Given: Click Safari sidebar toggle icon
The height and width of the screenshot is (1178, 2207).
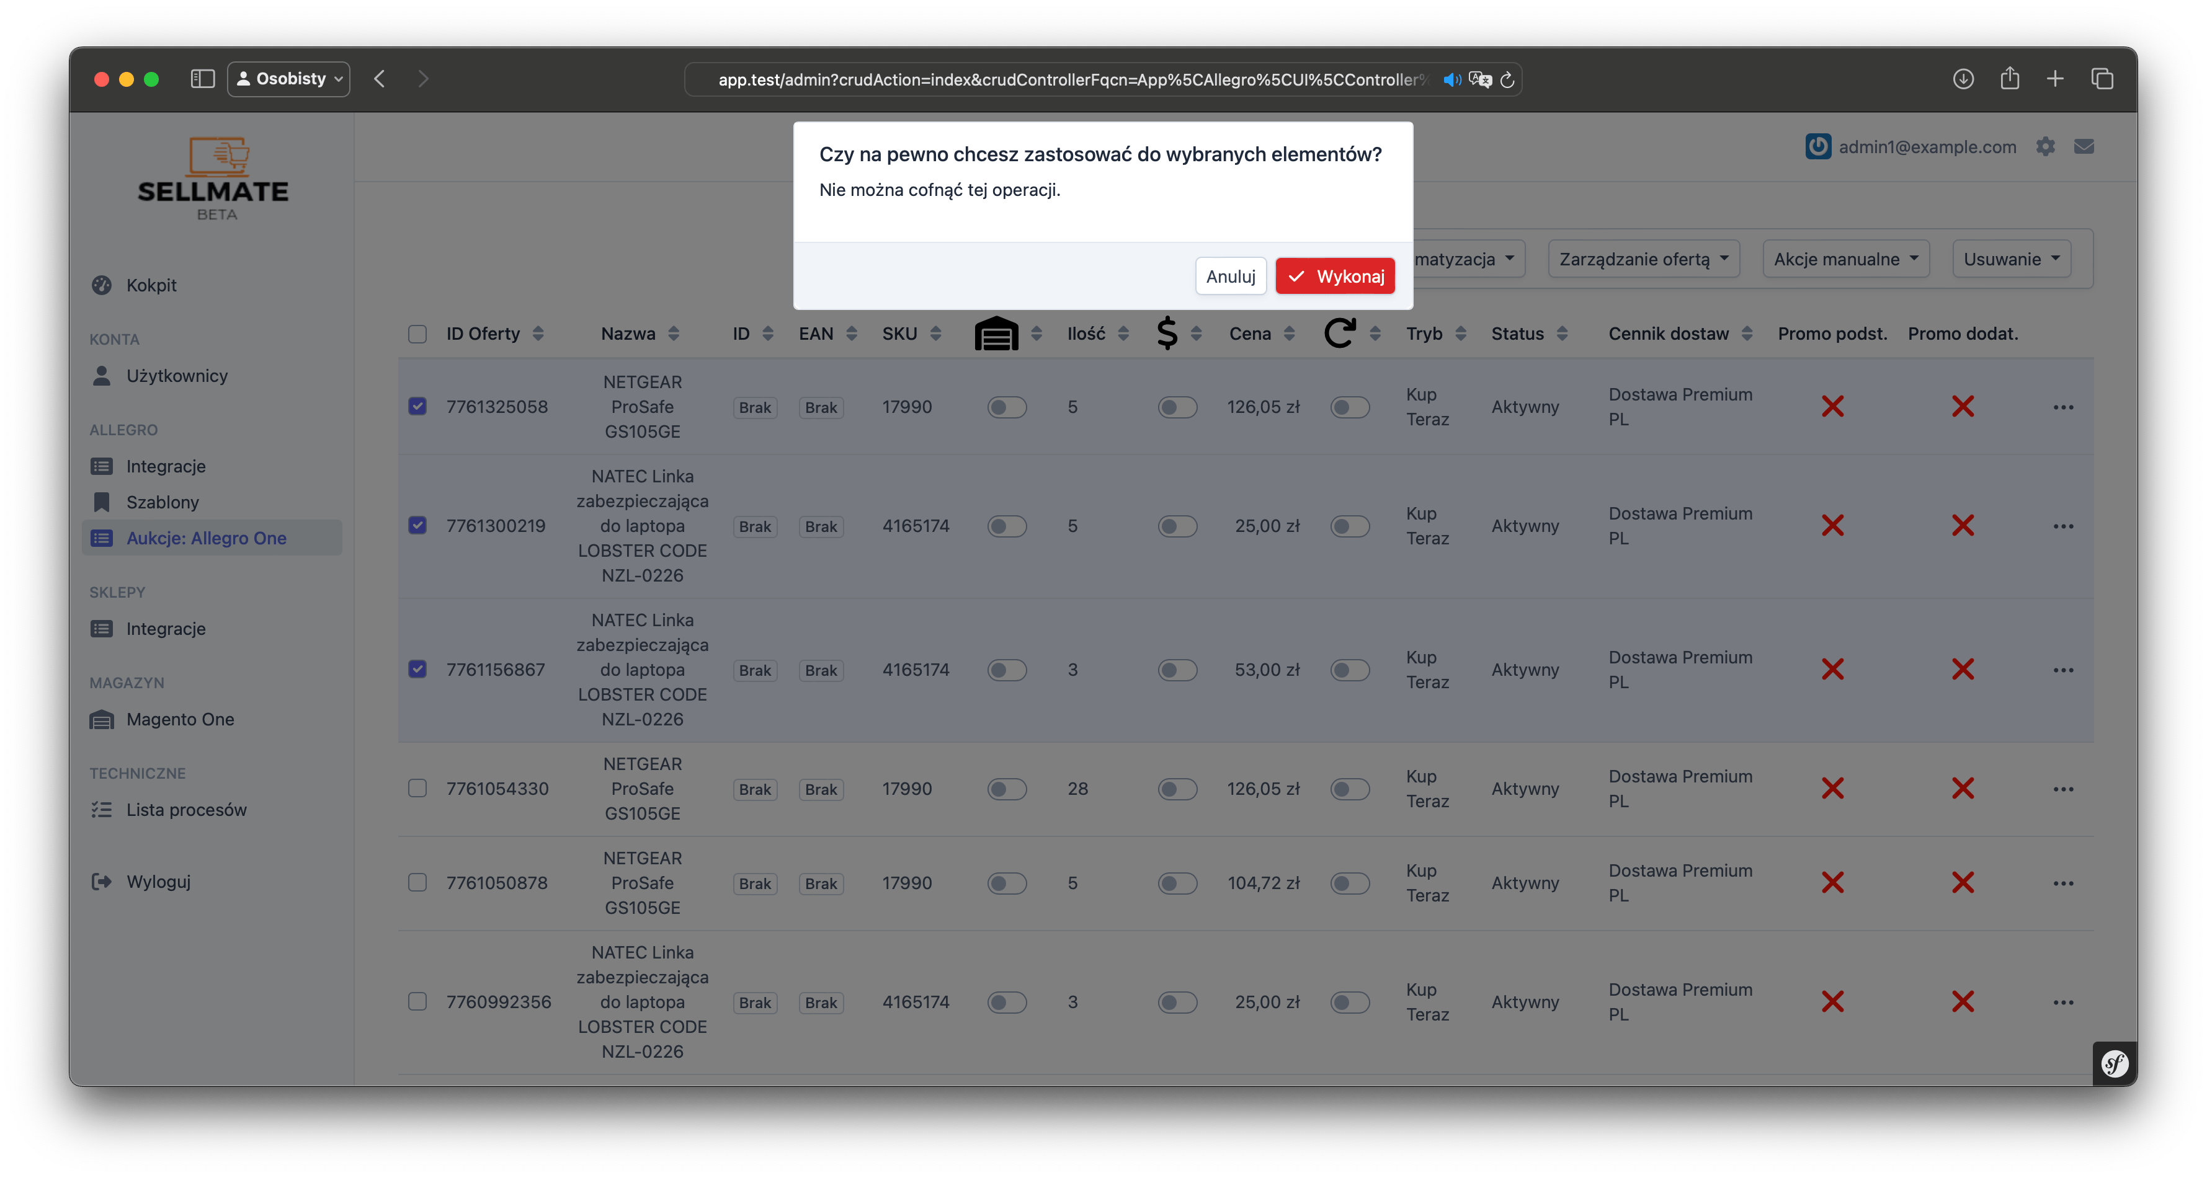Looking at the screenshot, I should [x=202, y=79].
